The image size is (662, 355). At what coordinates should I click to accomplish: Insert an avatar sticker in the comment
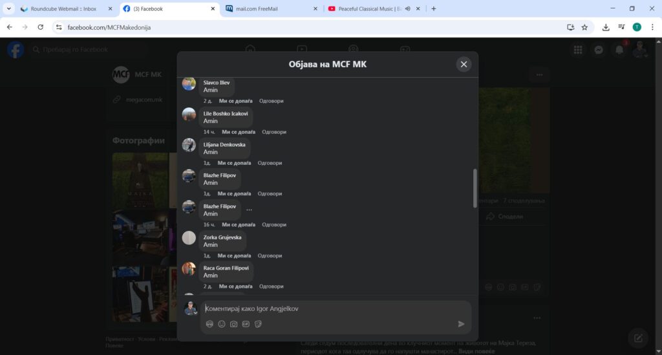click(209, 324)
